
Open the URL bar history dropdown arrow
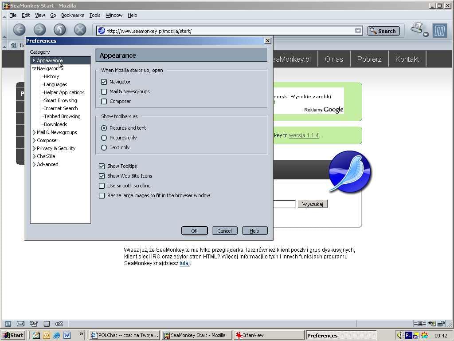pos(358,31)
